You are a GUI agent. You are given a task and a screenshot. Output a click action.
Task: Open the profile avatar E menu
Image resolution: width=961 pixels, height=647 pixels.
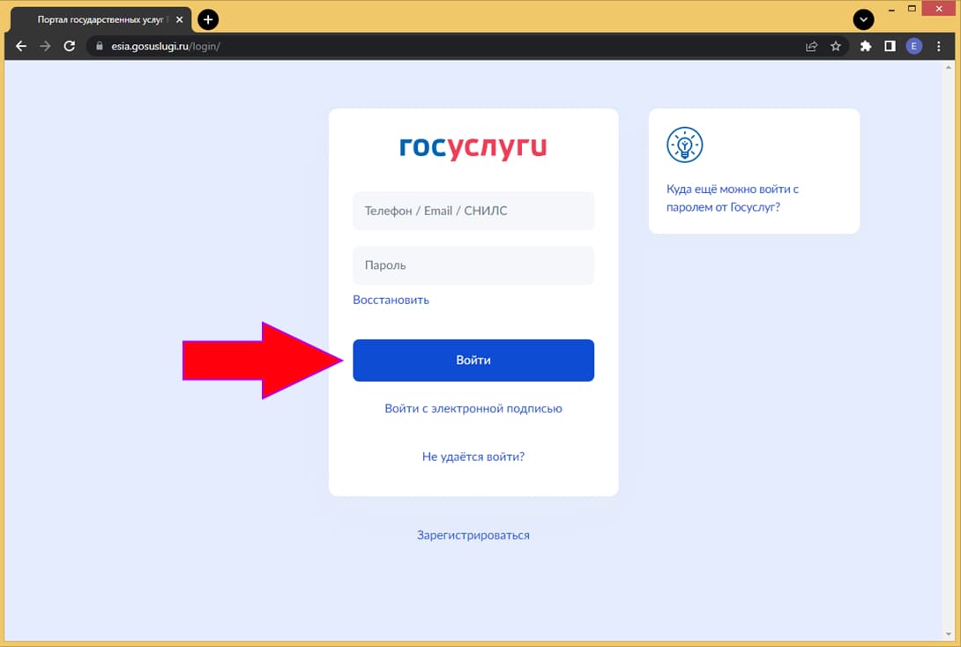pos(913,46)
